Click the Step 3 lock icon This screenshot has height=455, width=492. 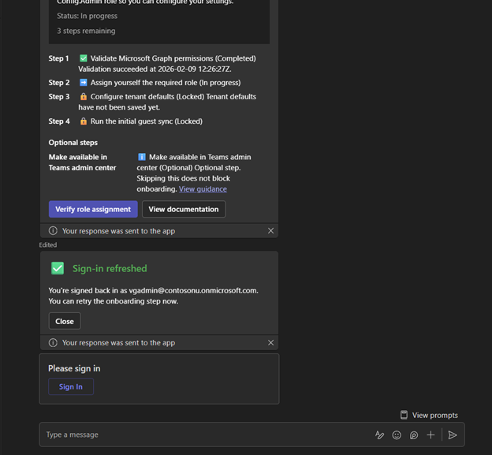84,97
